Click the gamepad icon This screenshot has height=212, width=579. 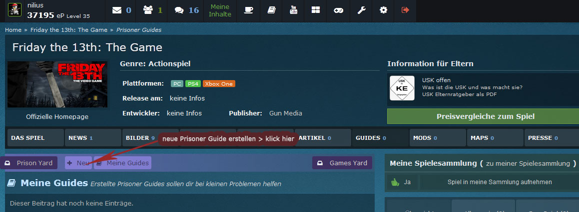[338, 10]
